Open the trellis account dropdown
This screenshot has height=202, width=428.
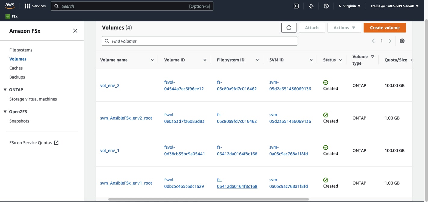[395, 6]
